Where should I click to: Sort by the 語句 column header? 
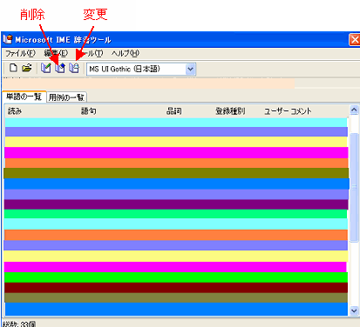[89, 111]
